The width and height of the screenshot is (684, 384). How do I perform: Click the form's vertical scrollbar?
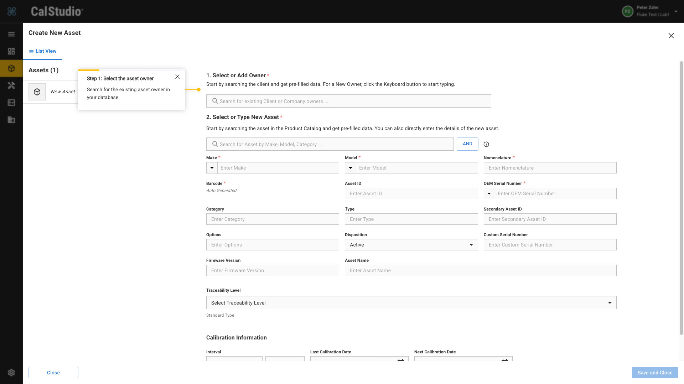[x=681, y=198]
